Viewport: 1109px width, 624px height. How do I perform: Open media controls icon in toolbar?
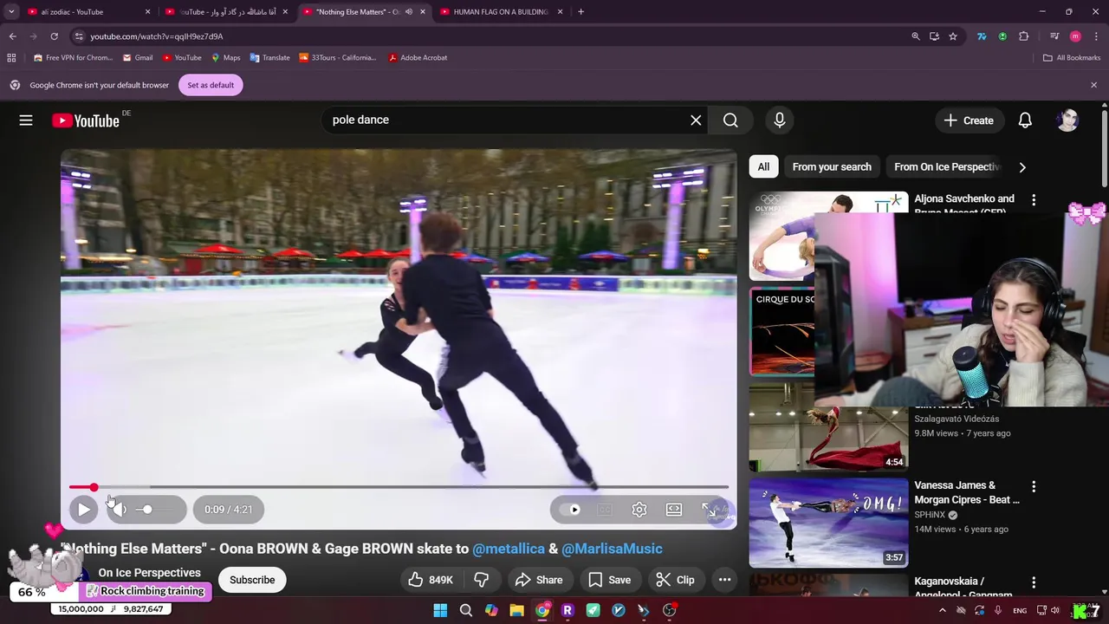[1054, 36]
